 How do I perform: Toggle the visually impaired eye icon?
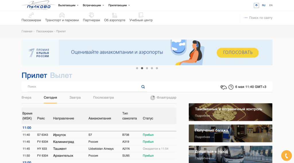256,5
